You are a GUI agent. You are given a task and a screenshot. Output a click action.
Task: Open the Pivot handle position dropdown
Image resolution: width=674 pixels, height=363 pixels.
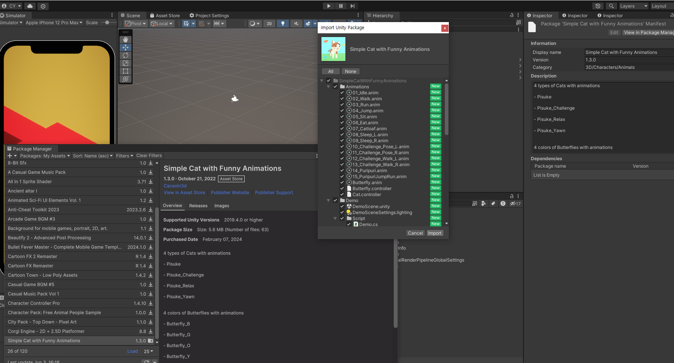[x=135, y=24]
